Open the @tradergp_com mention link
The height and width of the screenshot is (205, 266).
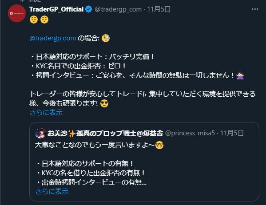tap(52, 38)
